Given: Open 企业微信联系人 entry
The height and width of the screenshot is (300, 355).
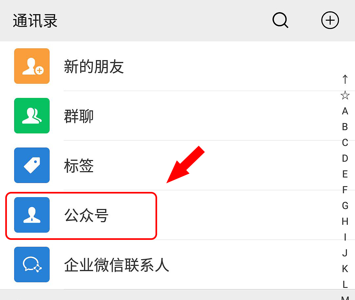Looking at the screenshot, I should click(x=177, y=265).
